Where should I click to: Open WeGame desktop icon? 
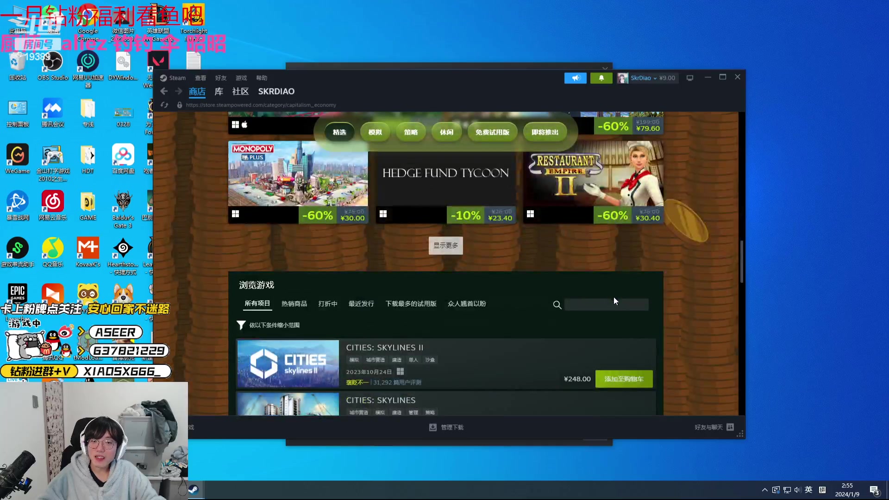click(x=18, y=159)
